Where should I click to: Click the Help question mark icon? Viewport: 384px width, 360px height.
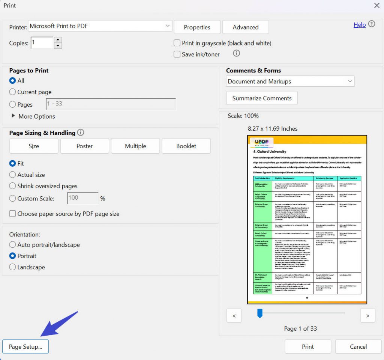pos(372,24)
